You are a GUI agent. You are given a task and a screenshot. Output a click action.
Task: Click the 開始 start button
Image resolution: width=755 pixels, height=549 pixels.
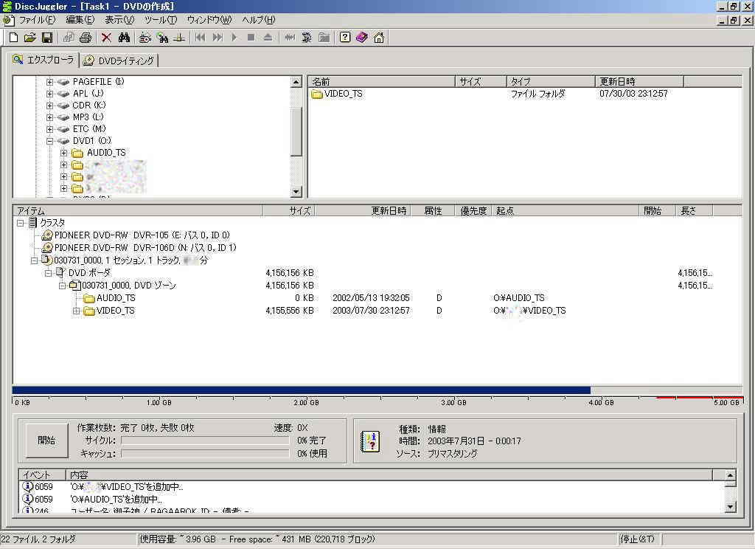tap(46, 440)
